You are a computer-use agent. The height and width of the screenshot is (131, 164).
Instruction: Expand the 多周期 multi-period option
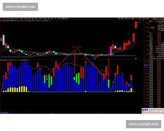coord(65,18)
